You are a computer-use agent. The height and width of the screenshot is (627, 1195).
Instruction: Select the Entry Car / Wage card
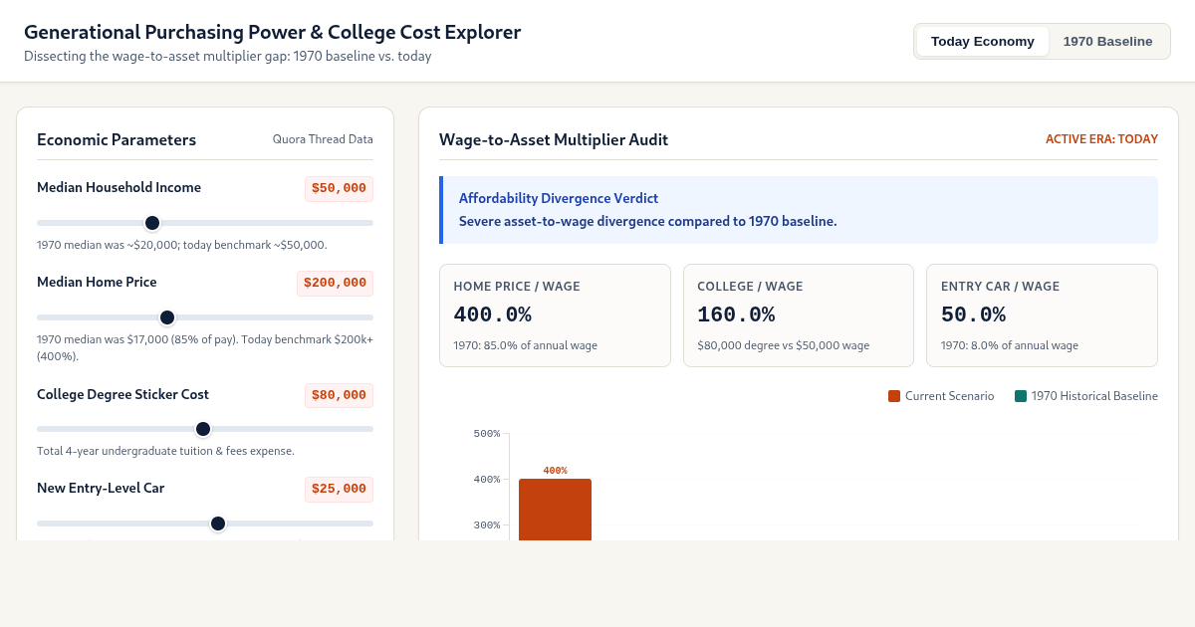click(1042, 315)
